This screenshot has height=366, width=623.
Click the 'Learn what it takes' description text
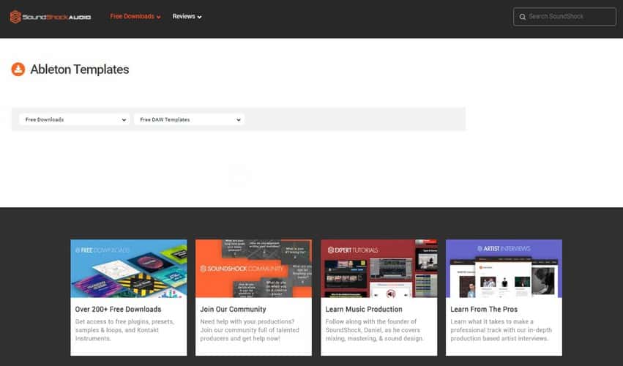(x=501, y=330)
